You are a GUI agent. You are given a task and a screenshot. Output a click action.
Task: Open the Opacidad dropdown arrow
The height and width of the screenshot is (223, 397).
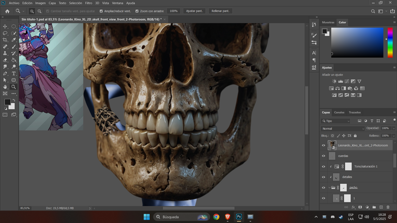click(393, 129)
